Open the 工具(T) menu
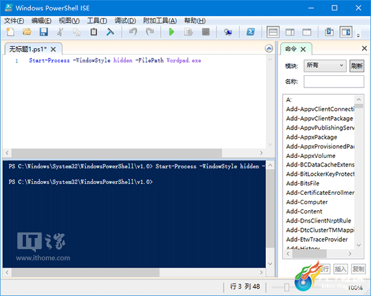The image size is (371, 296). point(97,21)
